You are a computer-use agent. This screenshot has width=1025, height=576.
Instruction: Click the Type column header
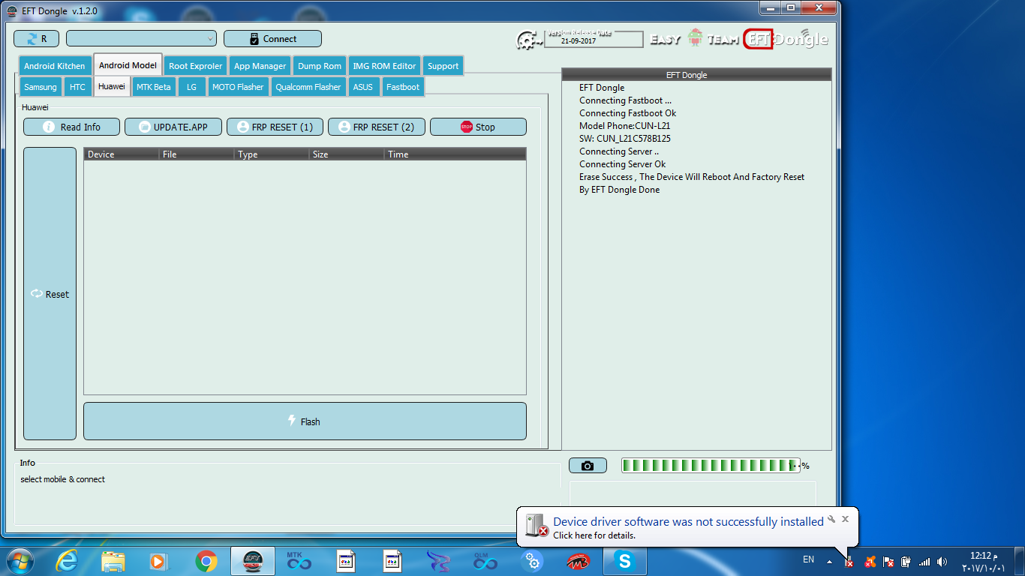[272, 154]
